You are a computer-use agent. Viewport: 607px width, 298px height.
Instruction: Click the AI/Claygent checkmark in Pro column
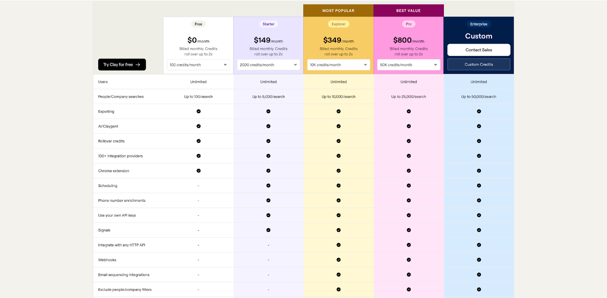409,126
